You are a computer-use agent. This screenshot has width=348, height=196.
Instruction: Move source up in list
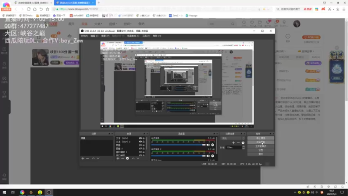click(x=133, y=158)
